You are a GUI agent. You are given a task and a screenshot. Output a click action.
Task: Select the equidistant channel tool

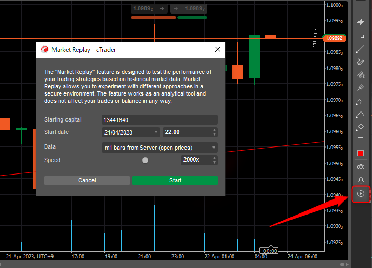(361, 75)
